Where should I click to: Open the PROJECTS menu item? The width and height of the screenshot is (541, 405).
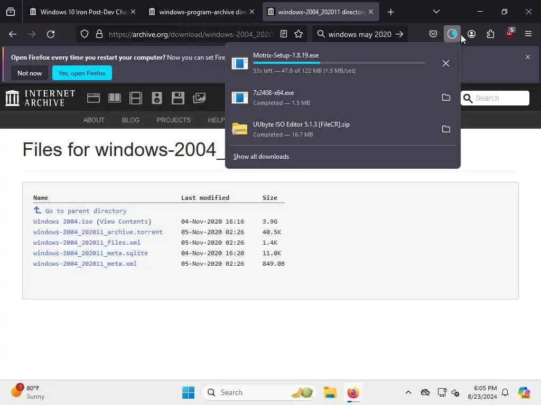tap(173, 120)
